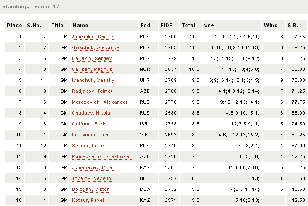Click Morozevich, Alexander name link
The width and height of the screenshot is (308, 206).
coord(100,102)
